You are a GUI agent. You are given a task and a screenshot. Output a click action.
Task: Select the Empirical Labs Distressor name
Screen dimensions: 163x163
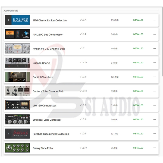click(x=47, y=120)
